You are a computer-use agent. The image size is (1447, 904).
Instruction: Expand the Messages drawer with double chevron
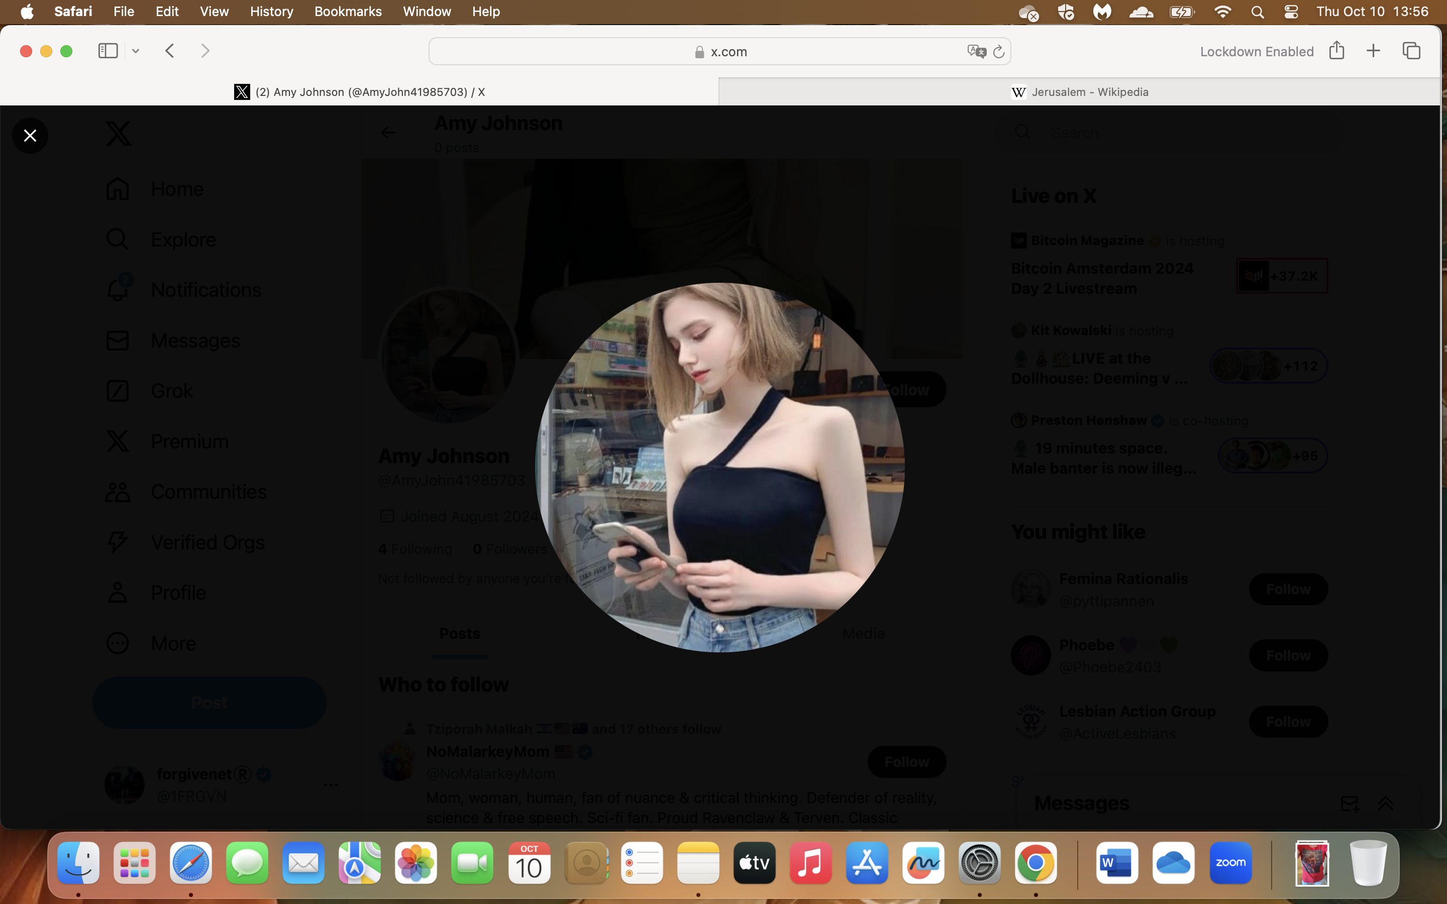pyautogui.click(x=1385, y=803)
